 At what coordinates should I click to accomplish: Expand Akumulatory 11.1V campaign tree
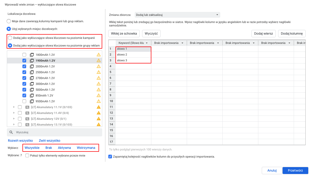point(14,107)
